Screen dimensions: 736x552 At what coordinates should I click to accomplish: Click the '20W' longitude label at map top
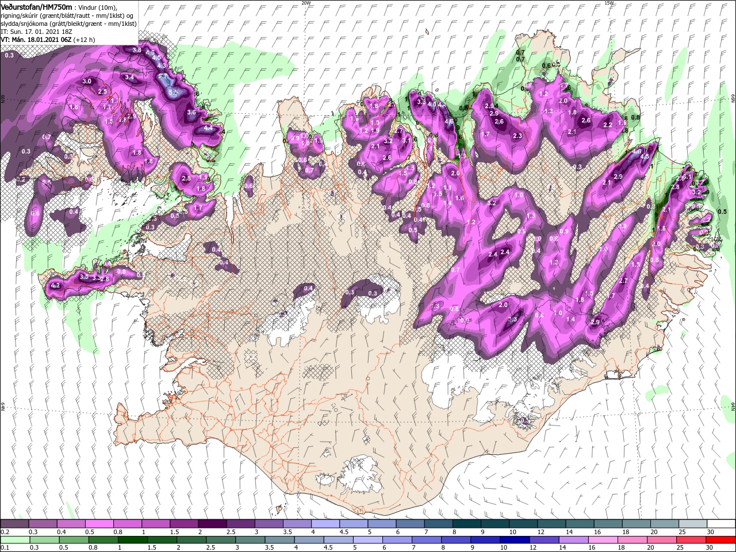[306, 3]
